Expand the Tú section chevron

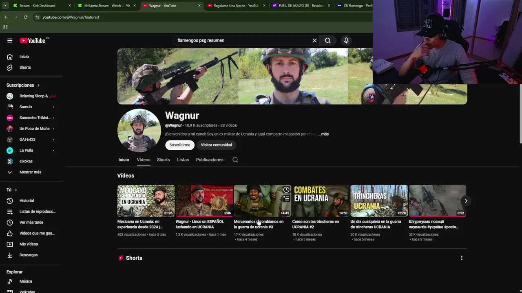(16, 190)
